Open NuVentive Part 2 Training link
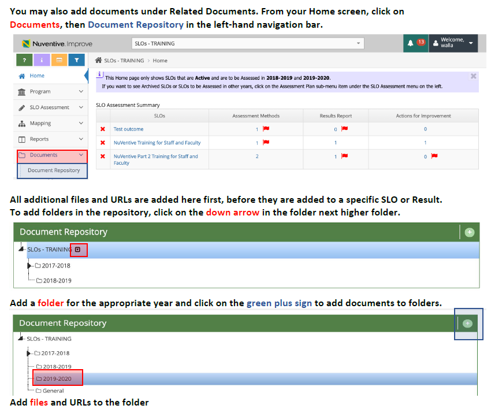Screen dimensions: 491x409 pyautogui.click(x=155, y=159)
